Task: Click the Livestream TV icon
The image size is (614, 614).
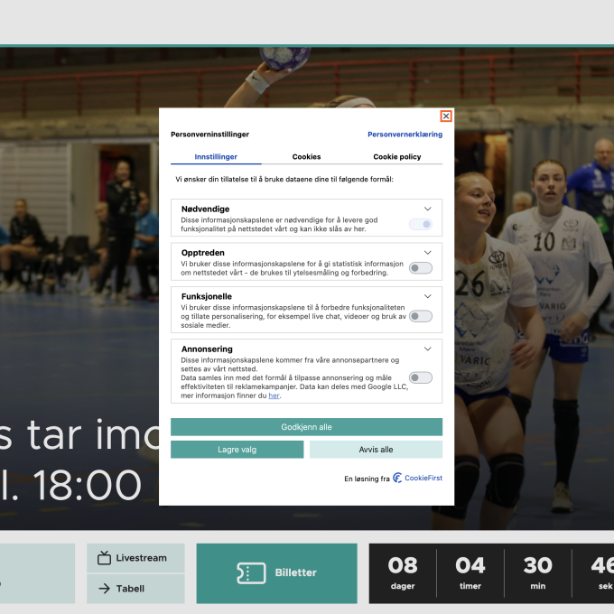Action: pos(104,558)
